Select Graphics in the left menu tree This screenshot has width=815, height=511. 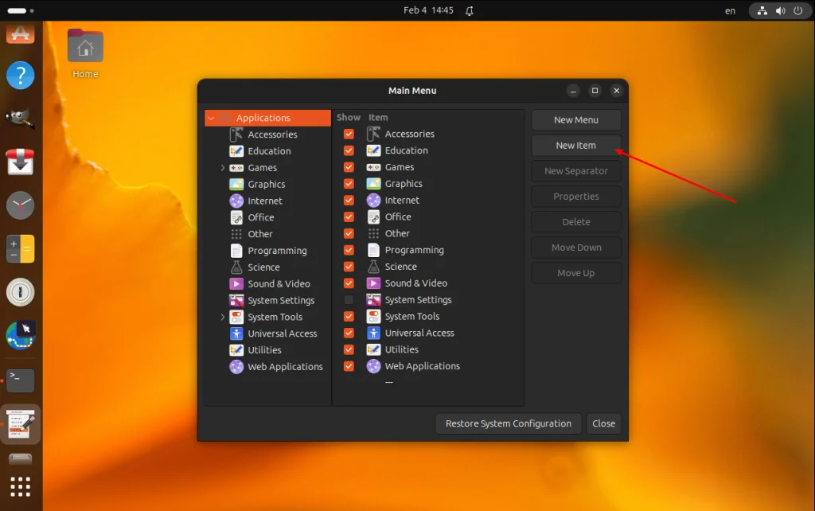pos(266,185)
